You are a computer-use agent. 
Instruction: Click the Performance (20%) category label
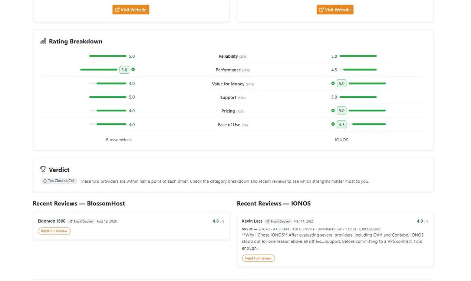tap(233, 70)
